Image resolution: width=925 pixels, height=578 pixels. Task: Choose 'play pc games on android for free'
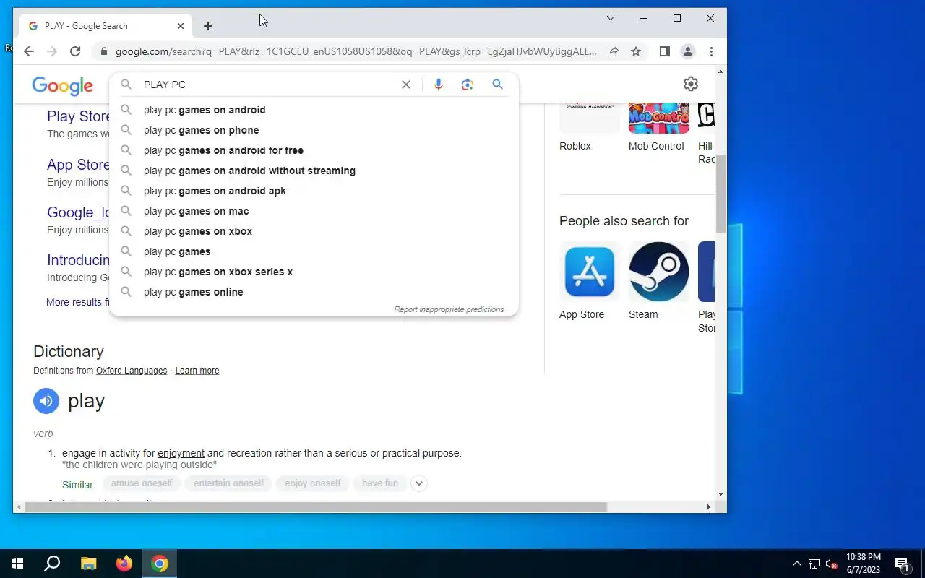click(314, 150)
